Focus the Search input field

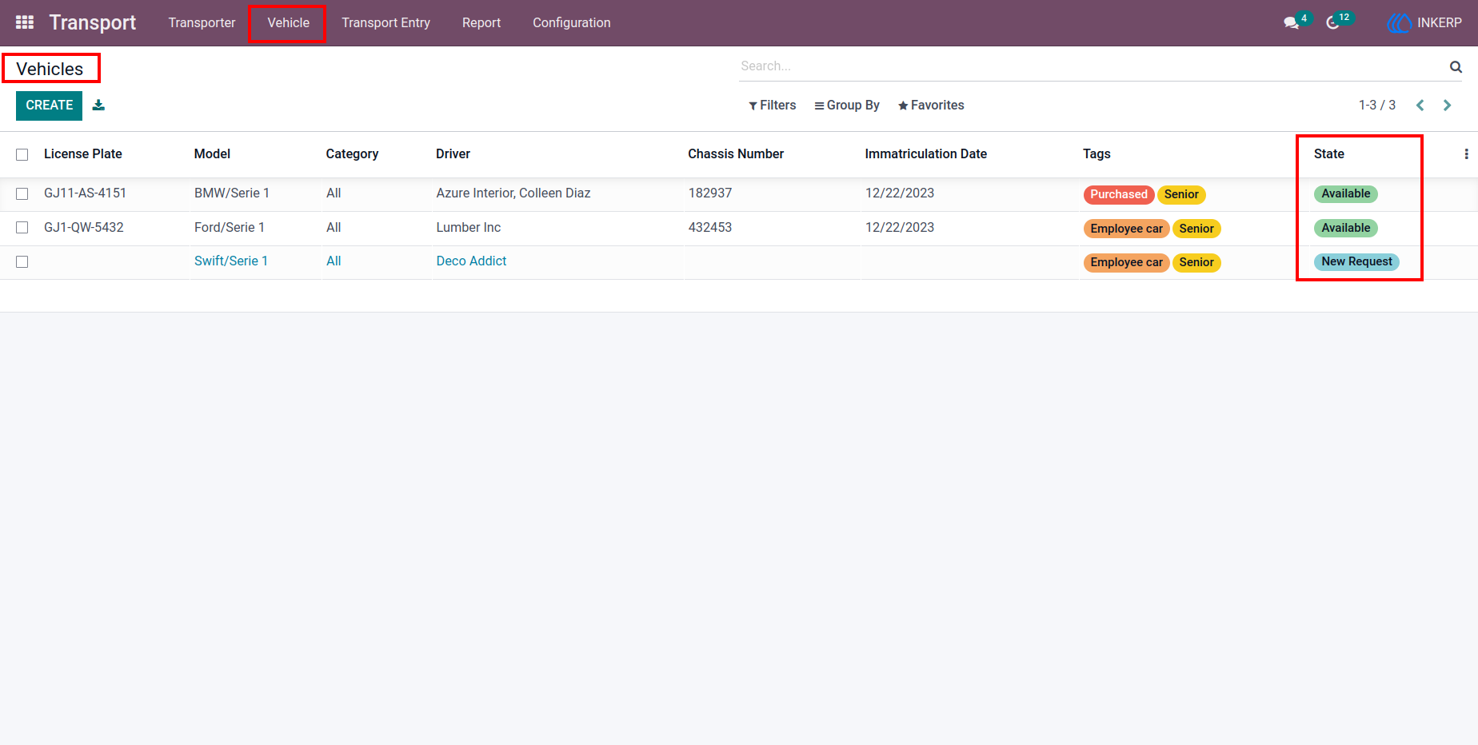[x=1093, y=66]
